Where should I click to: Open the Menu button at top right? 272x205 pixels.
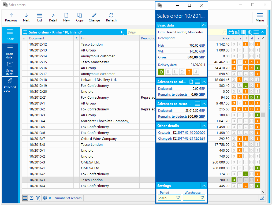coord(259,17)
